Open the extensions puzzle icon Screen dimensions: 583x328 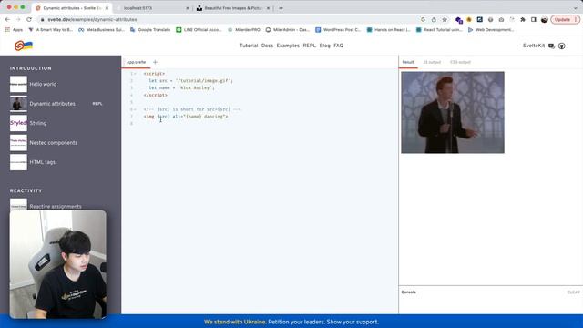pyautogui.click(x=523, y=19)
